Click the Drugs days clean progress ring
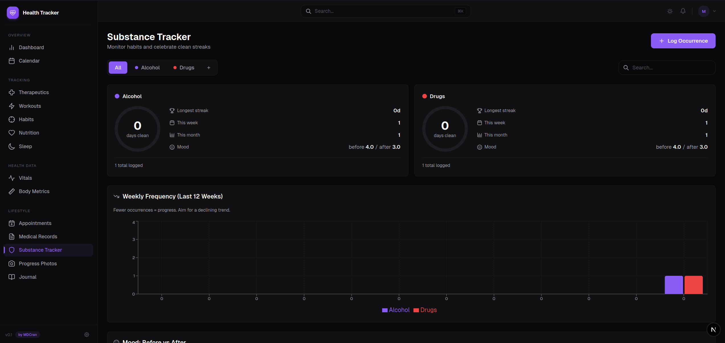This screenshot has width=725, height=343. tap(445, 129)
